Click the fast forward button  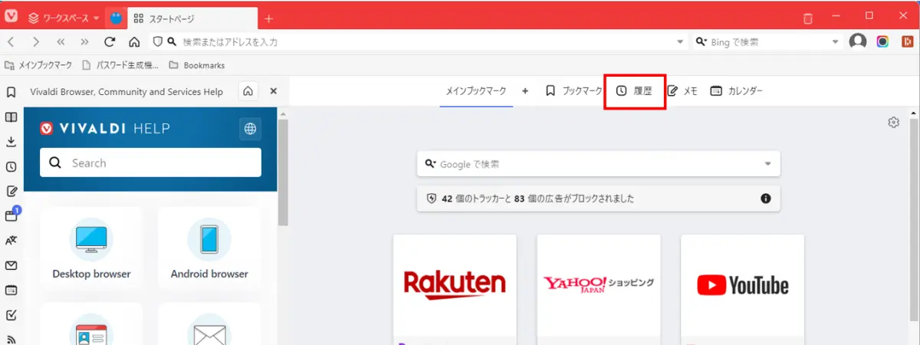pyautogui.click(x=85, y=41)
